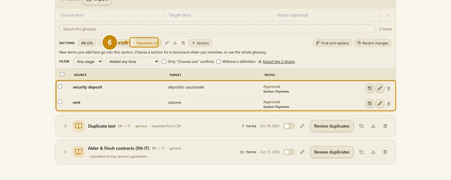Click the SOURCE column header
Screen dimensions: 451x180
pyautogui.click(x=80, y=75)
